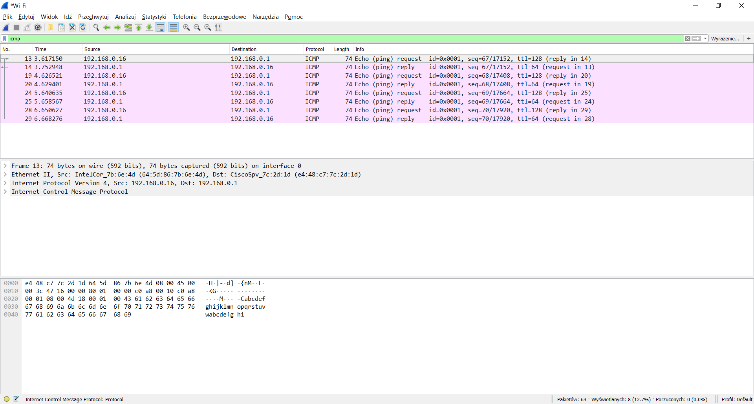Select packet 24 echo request row
Screen dimensions: 754x404
click(377, 93)
